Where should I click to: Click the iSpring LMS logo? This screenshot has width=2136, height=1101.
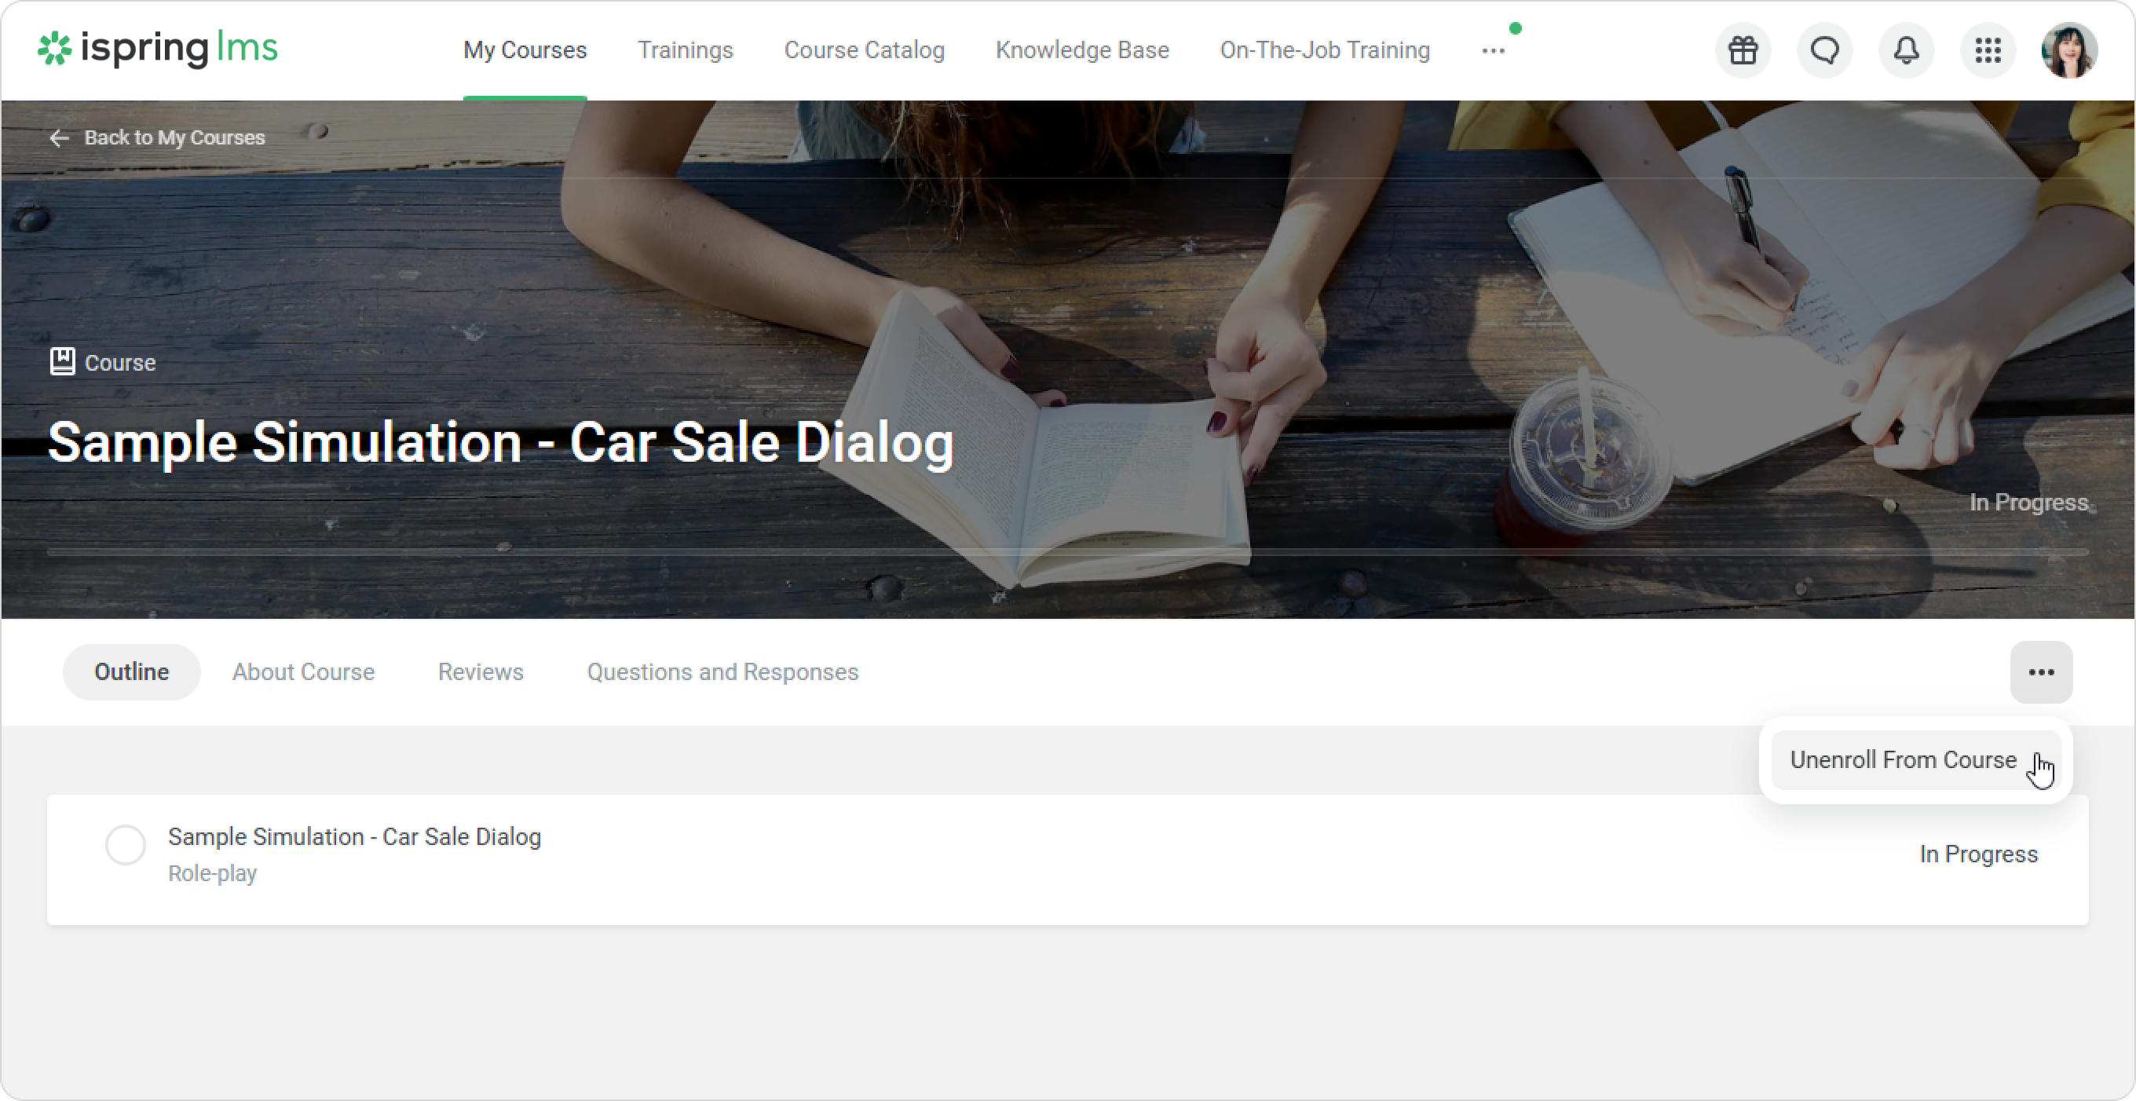click(x=158, y=49)
